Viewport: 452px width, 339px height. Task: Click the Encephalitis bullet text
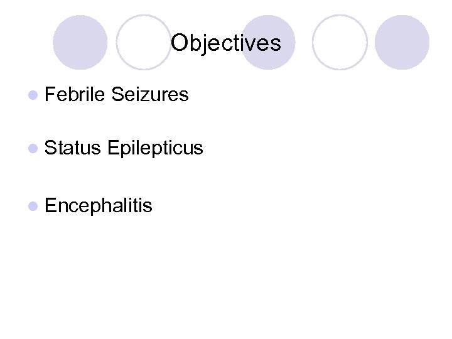click(x=99, y=205)
